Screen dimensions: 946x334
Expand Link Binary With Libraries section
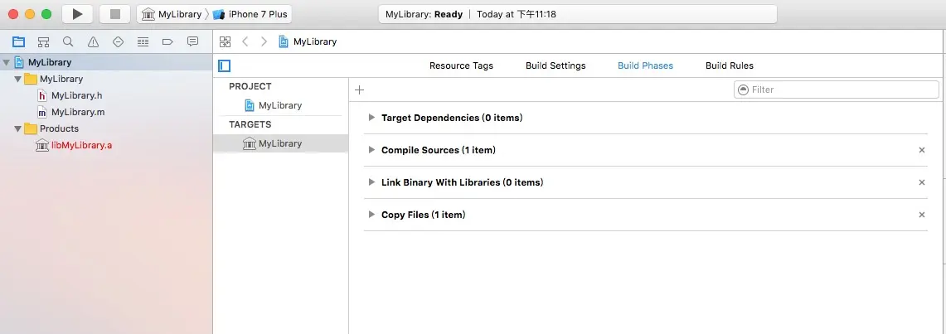[371, 182]
